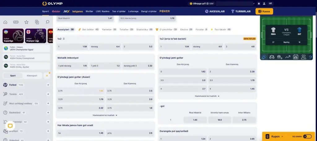
Task: Open LIVE Kazino in top navigation
Action: 103,11
